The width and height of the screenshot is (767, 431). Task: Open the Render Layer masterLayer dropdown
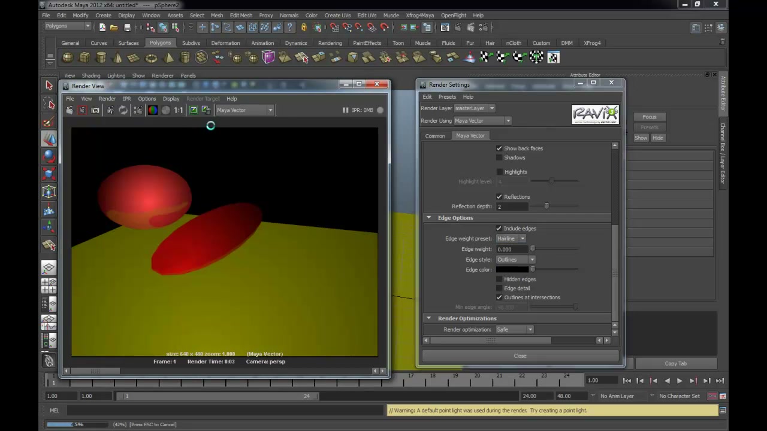(474, 108)
